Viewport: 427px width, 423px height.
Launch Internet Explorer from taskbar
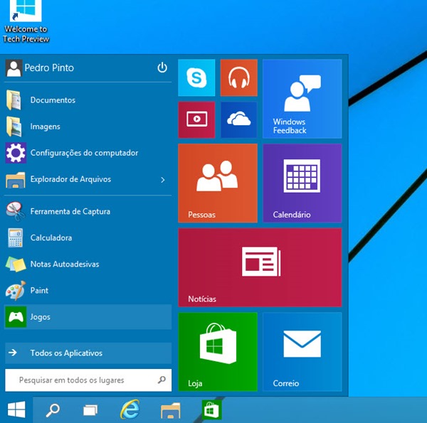point(130,409)
